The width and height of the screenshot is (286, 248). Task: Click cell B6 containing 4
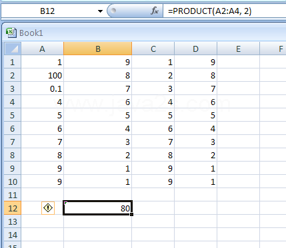pyautogui.click(x=98, y=128)
